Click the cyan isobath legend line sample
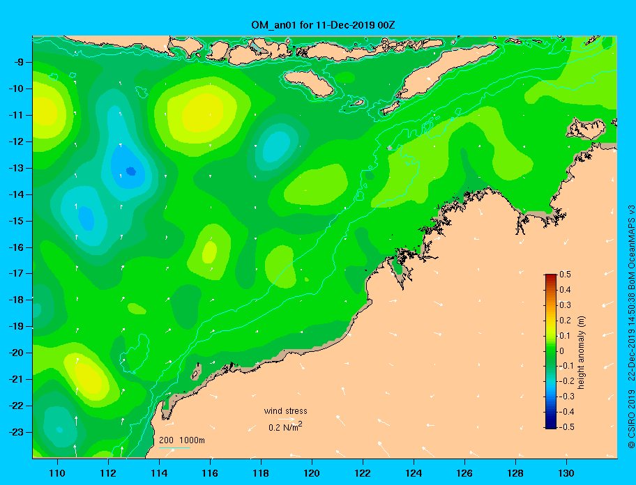 [174, 447]
